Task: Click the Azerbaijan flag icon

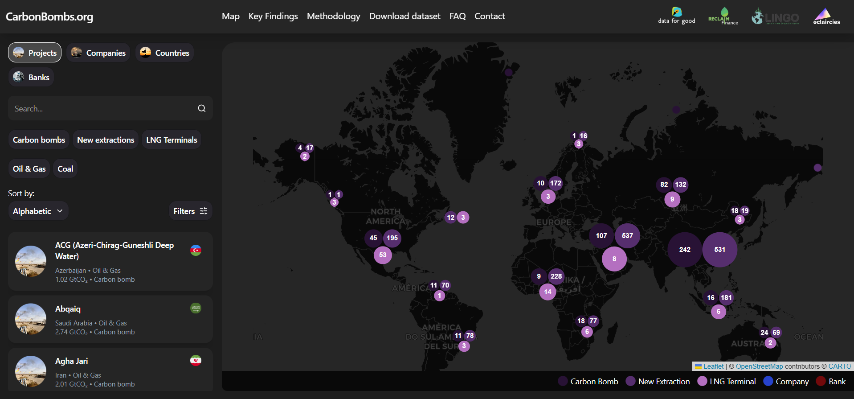Action: click(196, 250)
